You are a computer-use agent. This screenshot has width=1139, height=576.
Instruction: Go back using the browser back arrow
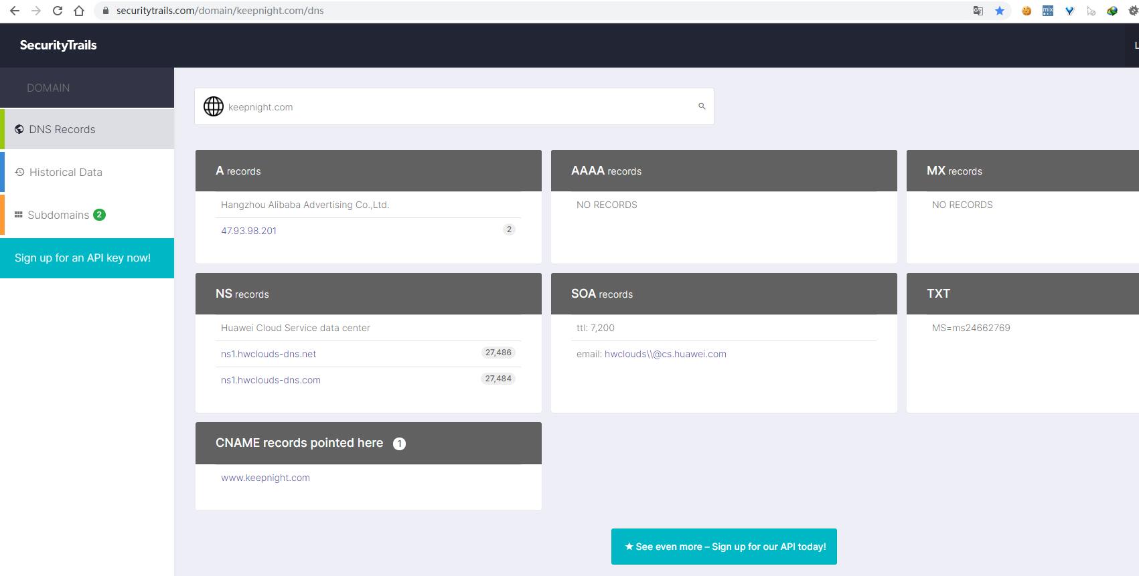coord(15,11)
